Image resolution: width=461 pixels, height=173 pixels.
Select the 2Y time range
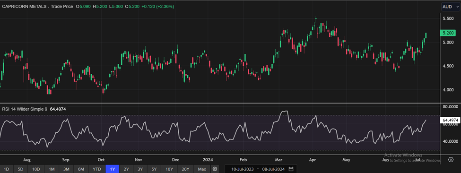(126, 169)
